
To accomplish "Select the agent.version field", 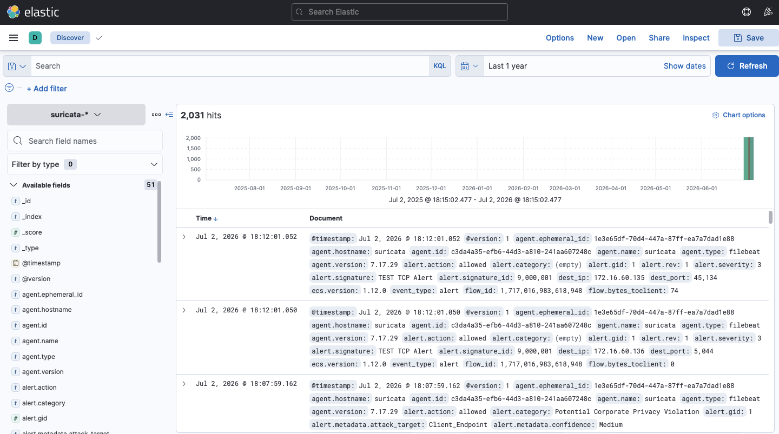I will [x=43, y=372].
